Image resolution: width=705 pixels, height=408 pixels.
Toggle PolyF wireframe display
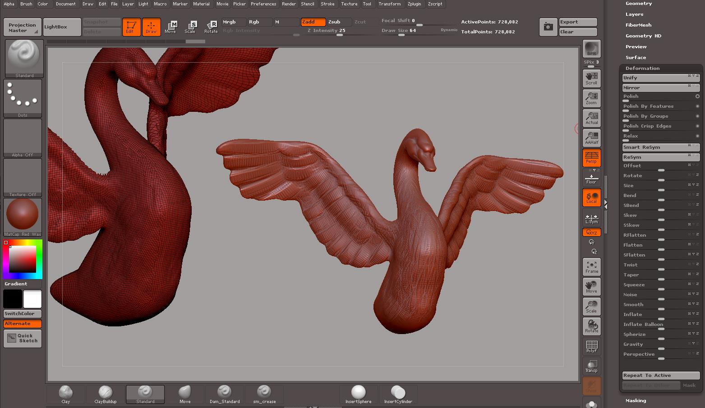pos(591,346)
